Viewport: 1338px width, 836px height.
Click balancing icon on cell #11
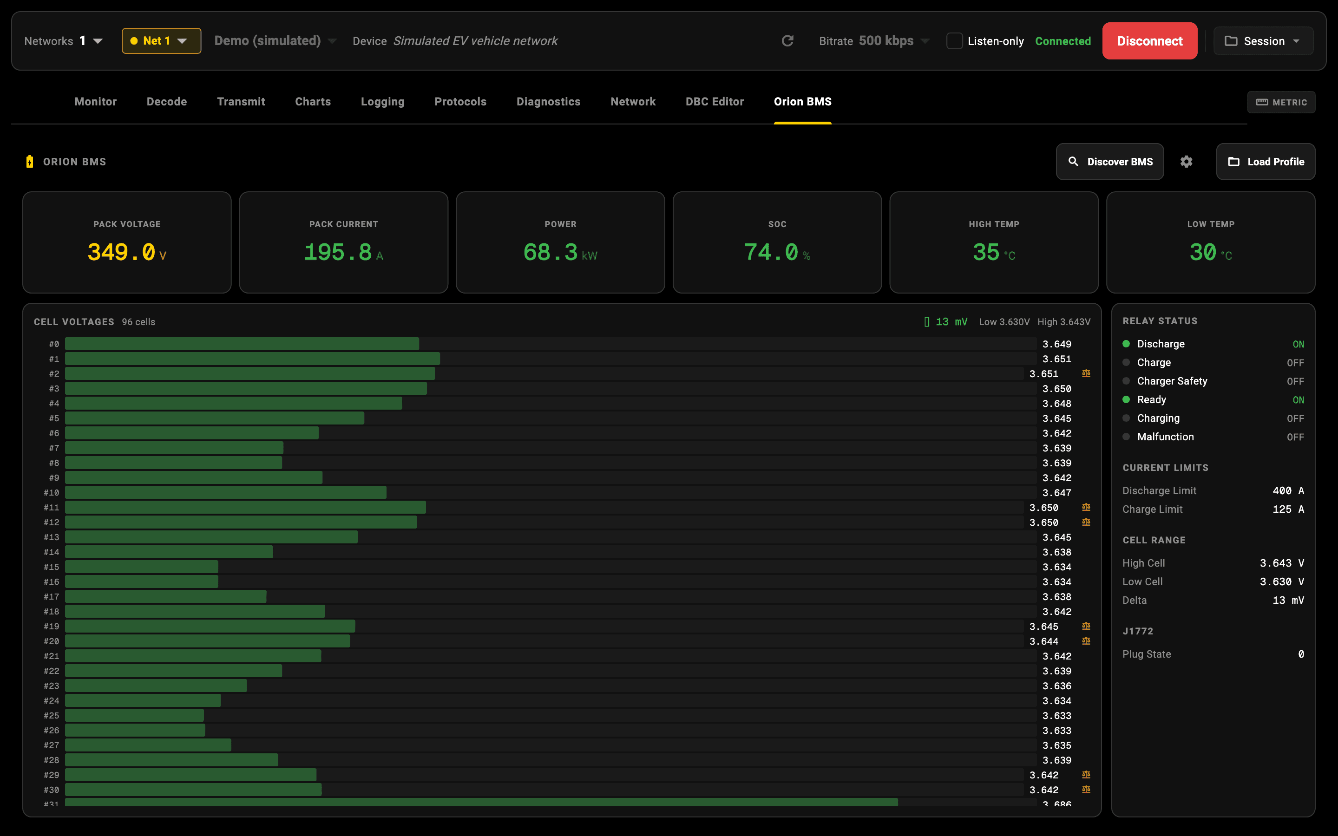click(1086, 508)
